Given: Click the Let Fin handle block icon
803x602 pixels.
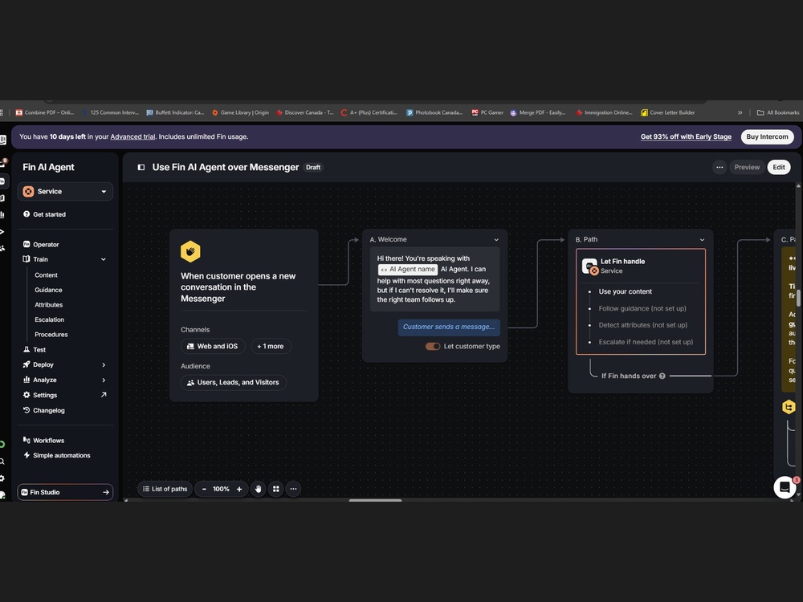Looking at the screenshot, I should point(590,266).
